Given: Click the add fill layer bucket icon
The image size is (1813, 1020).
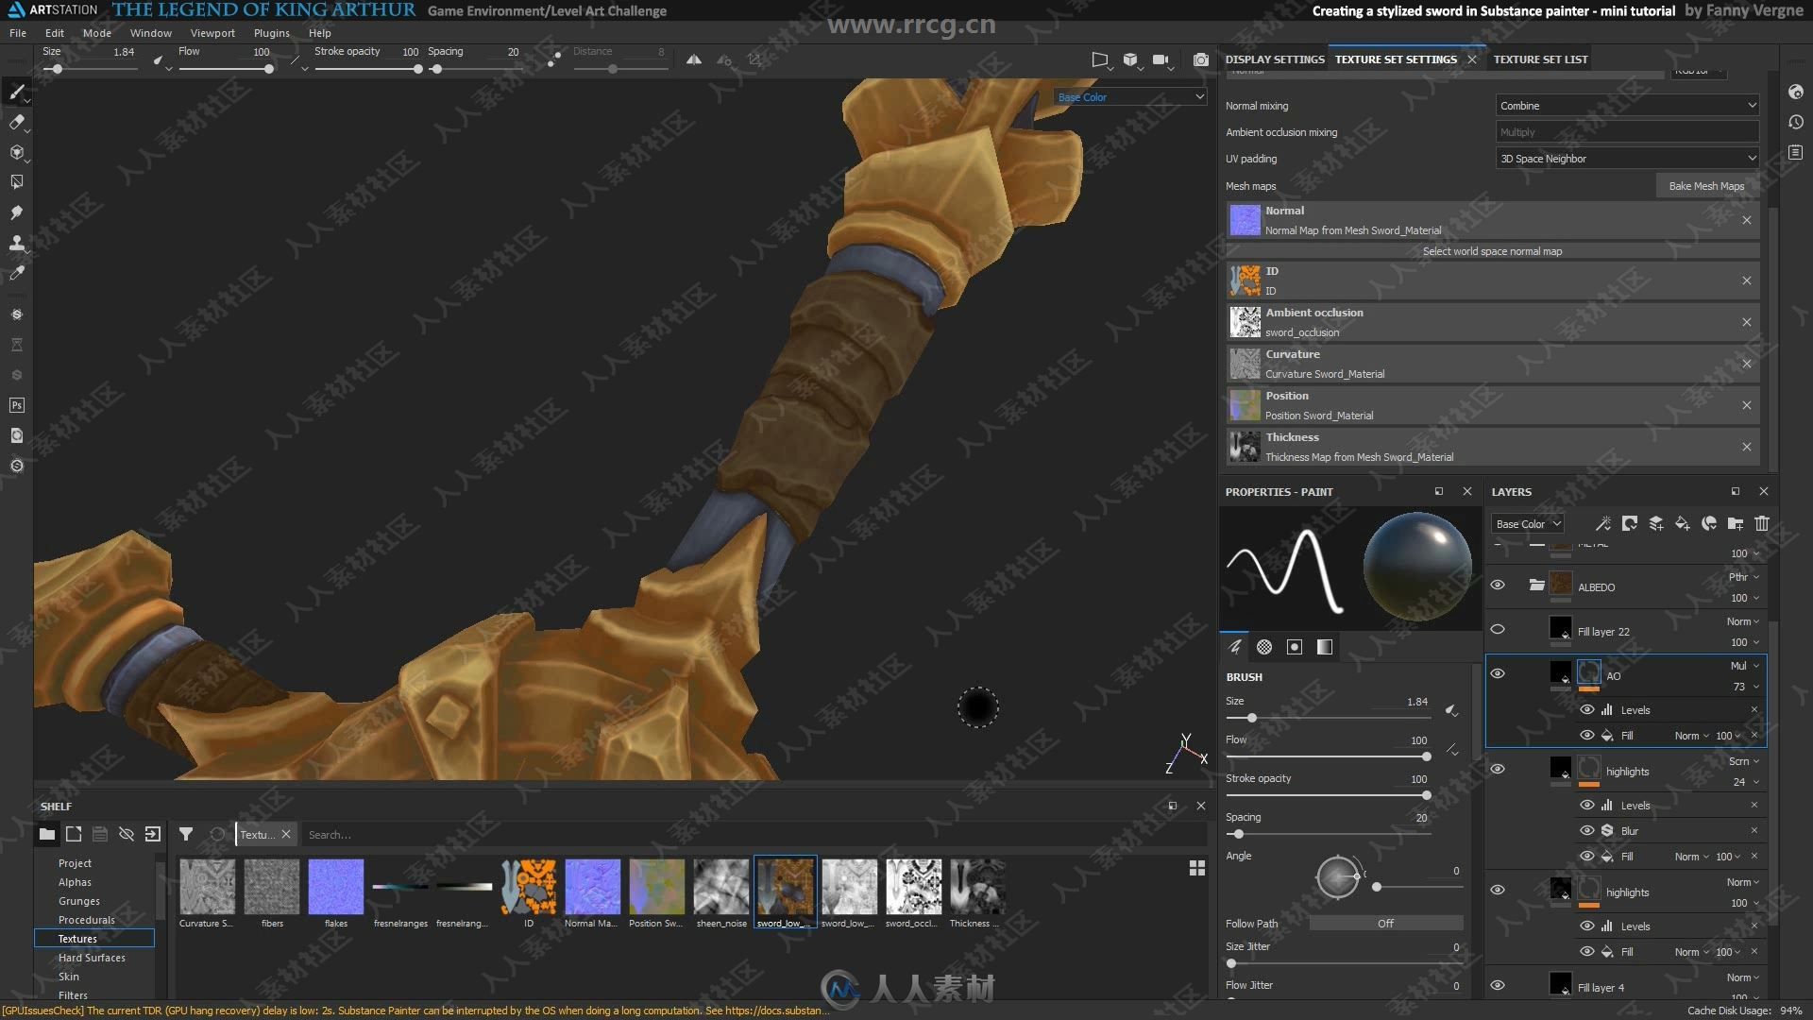Looking at the screenshot, I should [x=1682, y=523].
